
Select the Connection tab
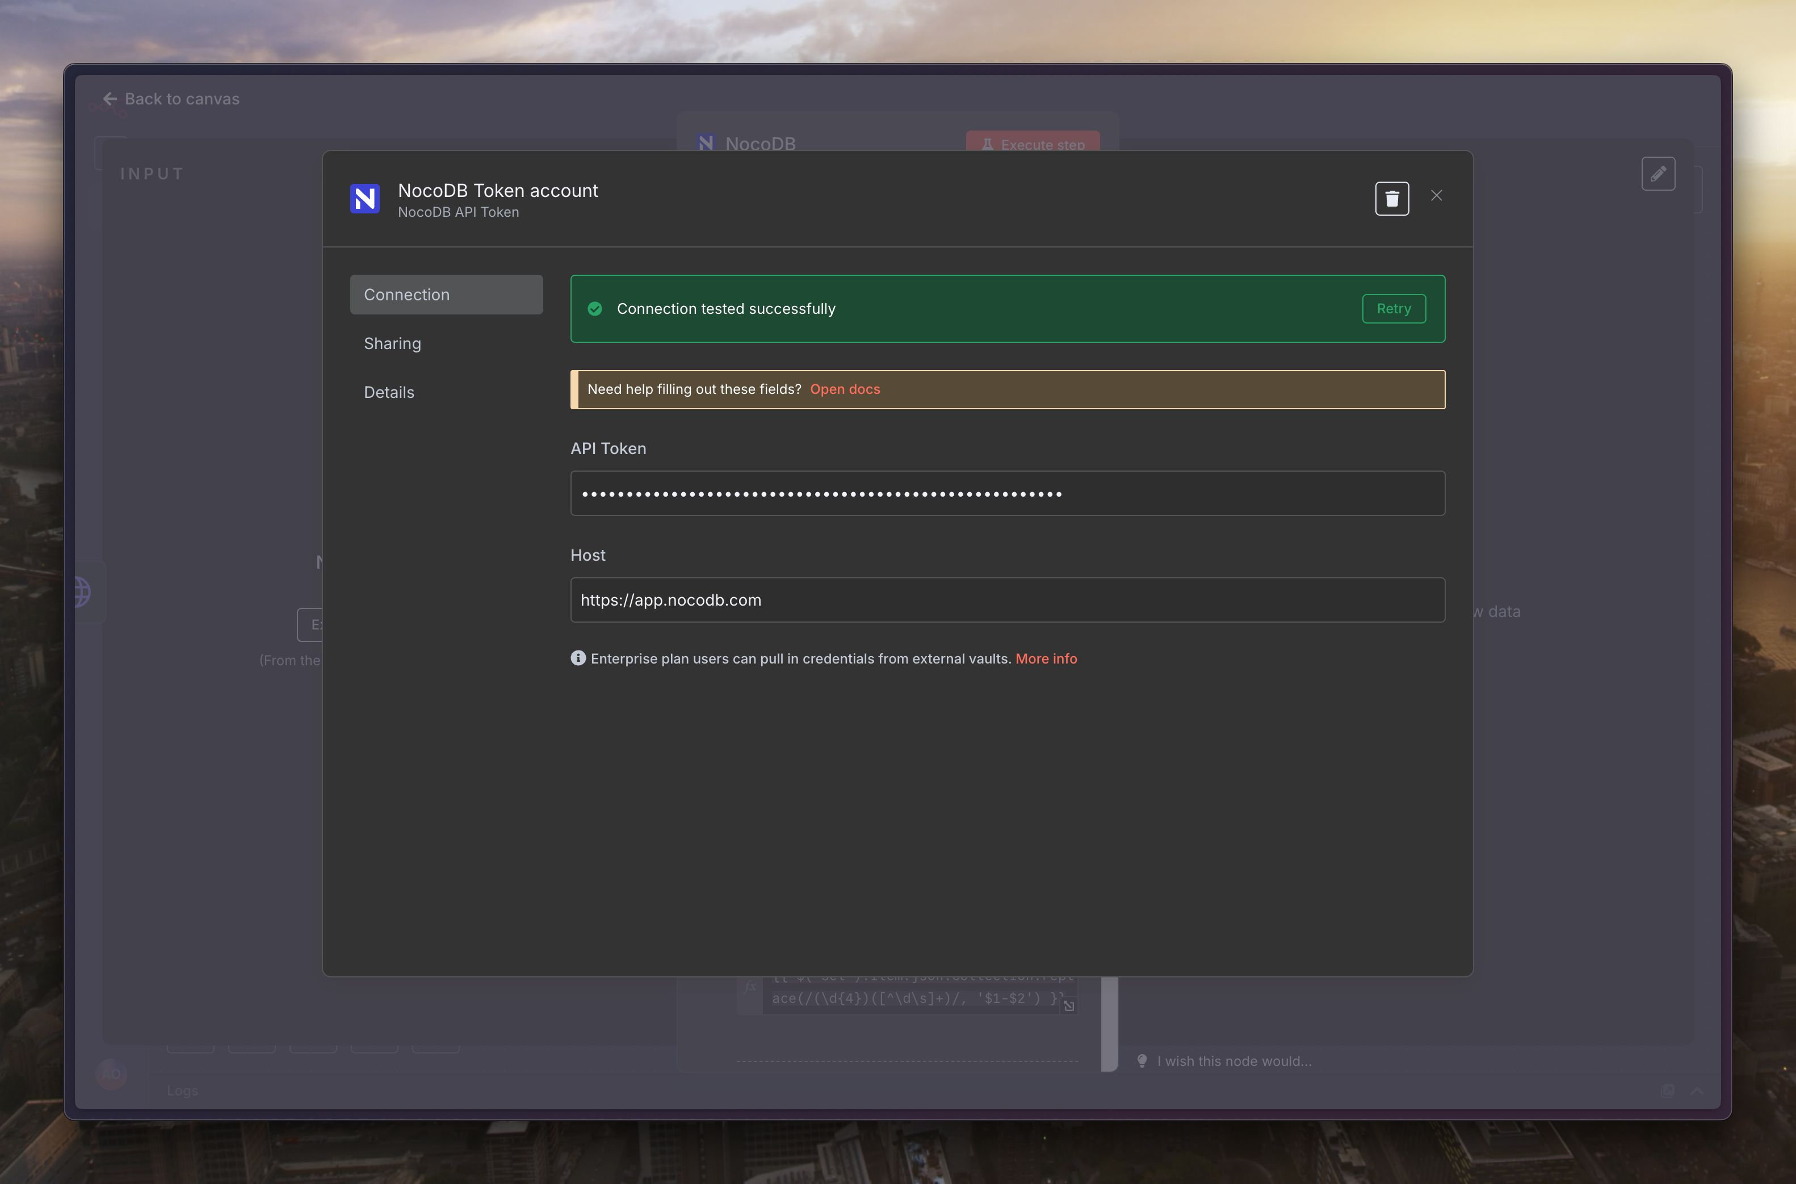point(446,295)
